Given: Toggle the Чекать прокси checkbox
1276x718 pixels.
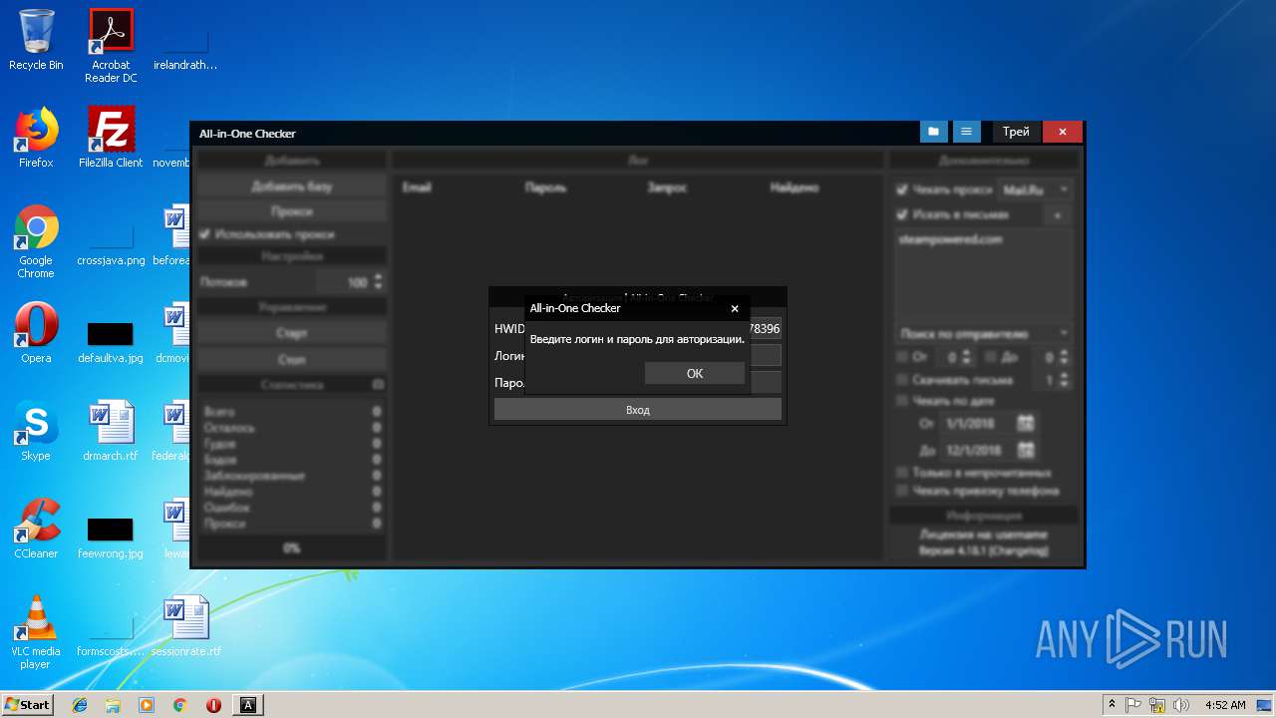Looking at the screenshot, I should (x=901, y=189).
